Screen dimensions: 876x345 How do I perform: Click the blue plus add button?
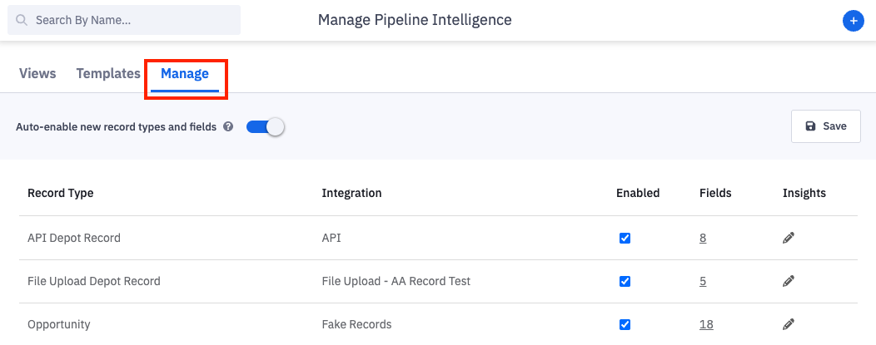pyautogui.click(x=853, y=21)
